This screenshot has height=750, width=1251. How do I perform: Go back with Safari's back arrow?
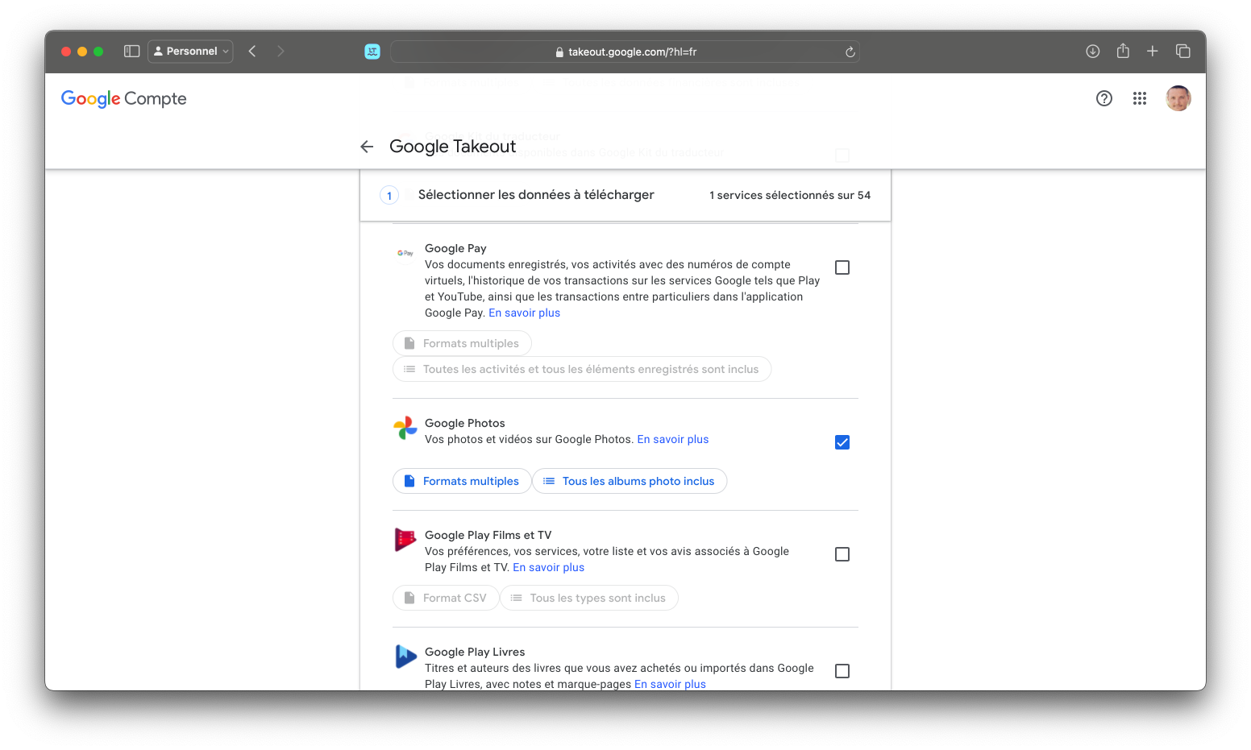[252, 52]
